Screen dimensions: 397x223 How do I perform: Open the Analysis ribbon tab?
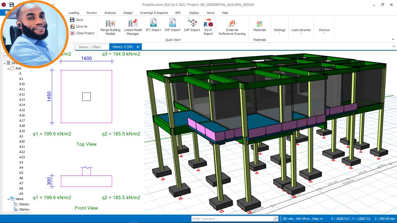[x=110, y=13]
